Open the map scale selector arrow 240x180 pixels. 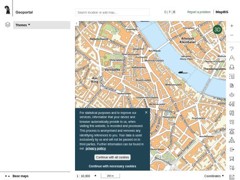tap(95, 175)
